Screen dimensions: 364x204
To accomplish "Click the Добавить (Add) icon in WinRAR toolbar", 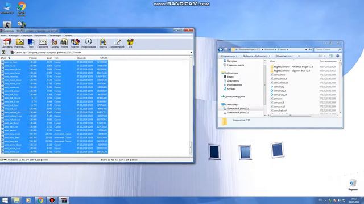I will (7, 43).
